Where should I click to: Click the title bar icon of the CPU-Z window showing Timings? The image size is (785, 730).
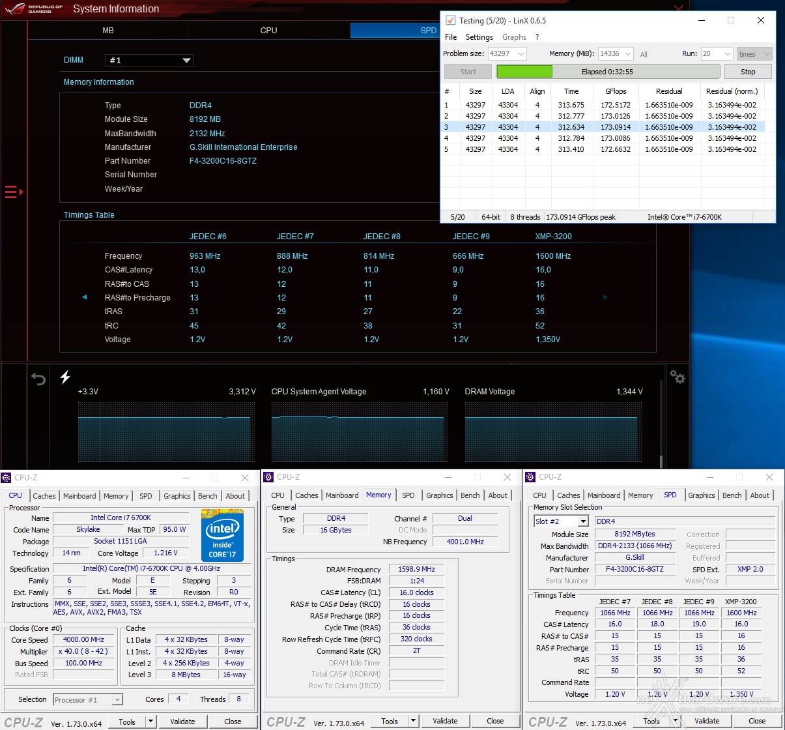coord(268,477)
